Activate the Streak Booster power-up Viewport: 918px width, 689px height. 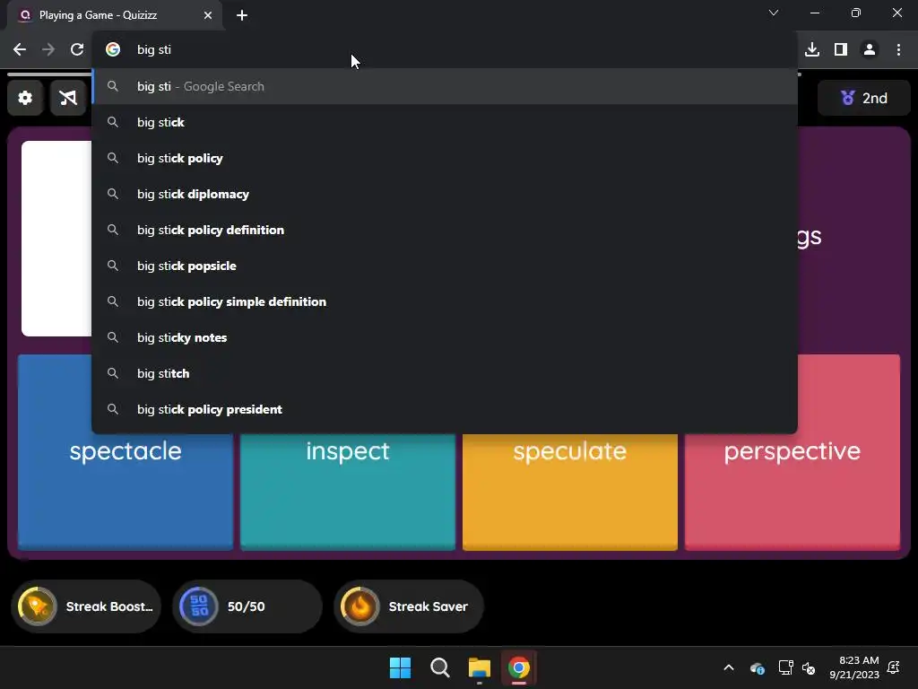[86, 606]
